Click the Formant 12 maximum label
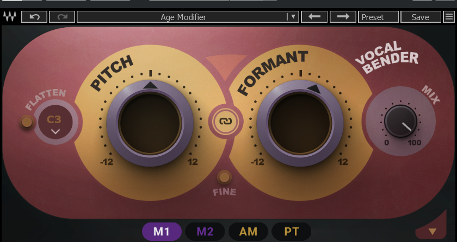The image size is (457, 242). point(343,162)
